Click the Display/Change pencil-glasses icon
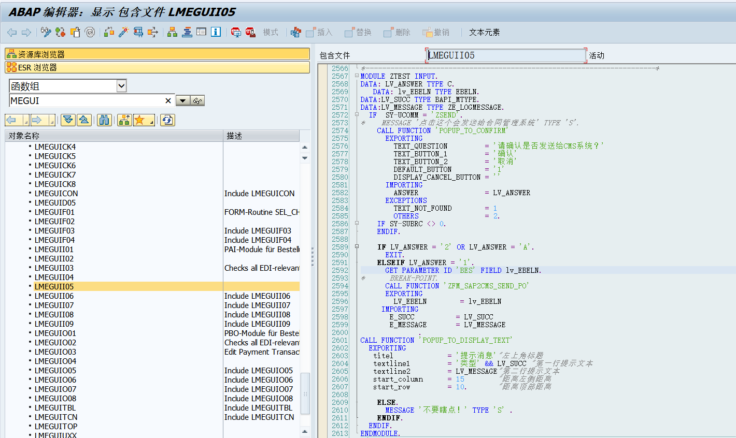The height and width of the screenshot is (438, 736). click(x=46, y=32)
